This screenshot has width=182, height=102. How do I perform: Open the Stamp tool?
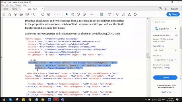coord(135,14)
